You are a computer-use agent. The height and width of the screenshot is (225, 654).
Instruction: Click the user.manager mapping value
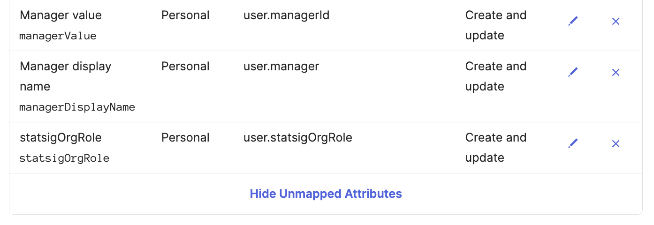tap(281, 66)
